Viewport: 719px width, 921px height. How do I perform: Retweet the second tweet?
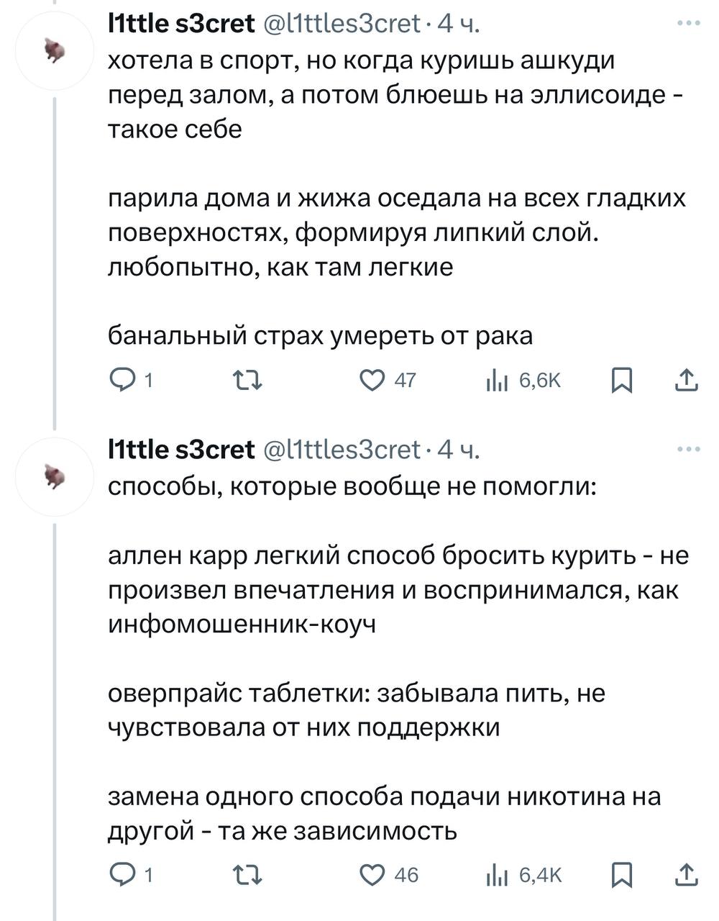tap(249, 874)
